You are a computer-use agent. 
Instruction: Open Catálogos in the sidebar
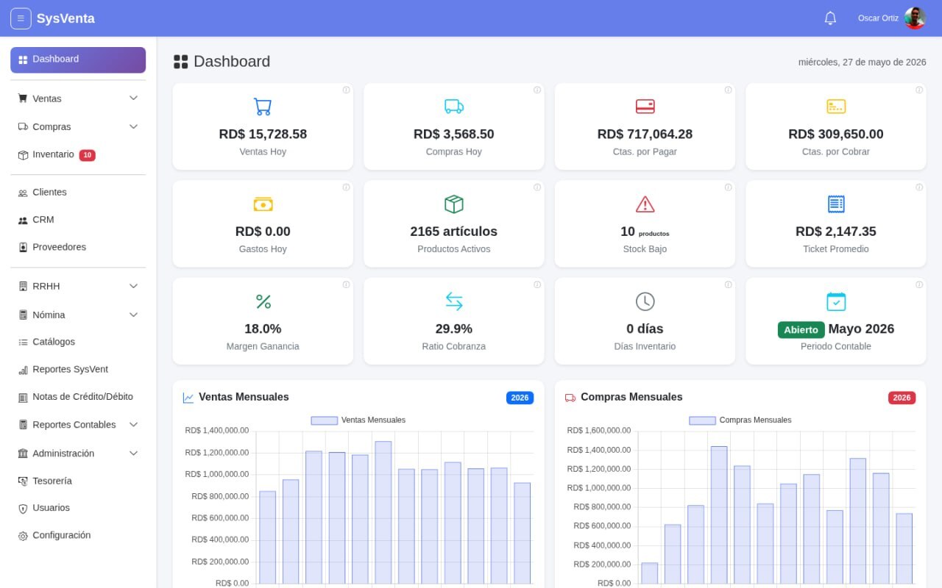point(78,342)
